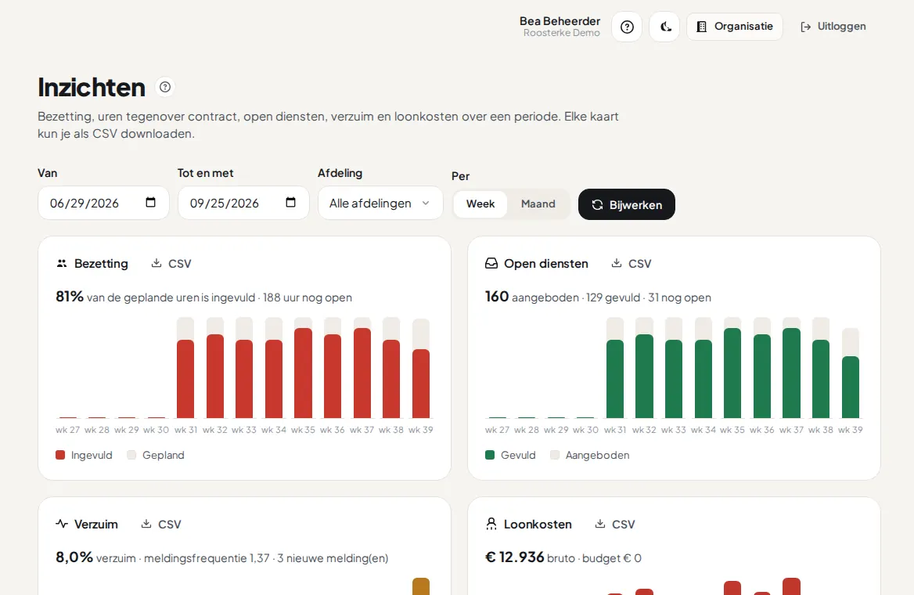The width and height of the screenshot is (914, 595).
Task: Click the "8,0%" verzuim value
Action: (74, 557)
